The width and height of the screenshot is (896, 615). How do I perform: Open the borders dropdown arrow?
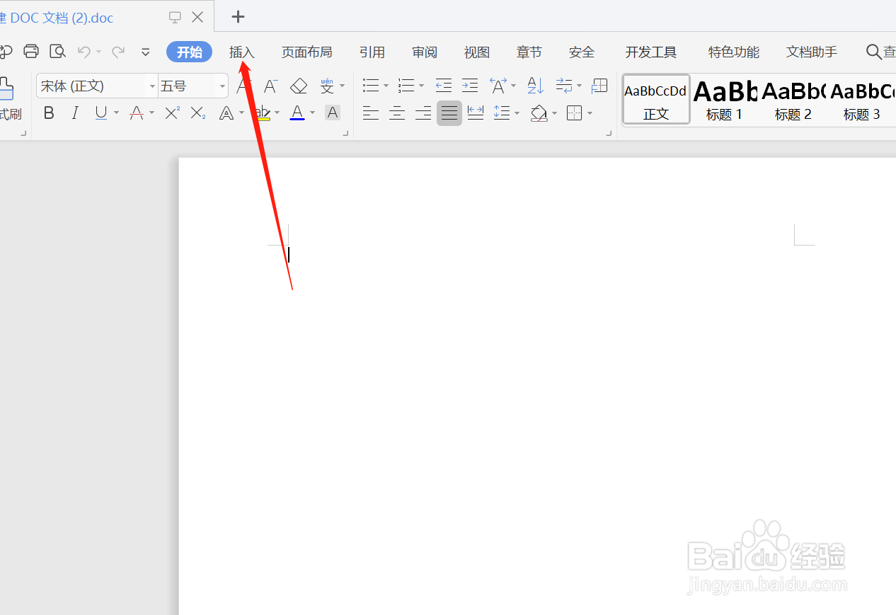pyautogui.click(x=590, y=113)
